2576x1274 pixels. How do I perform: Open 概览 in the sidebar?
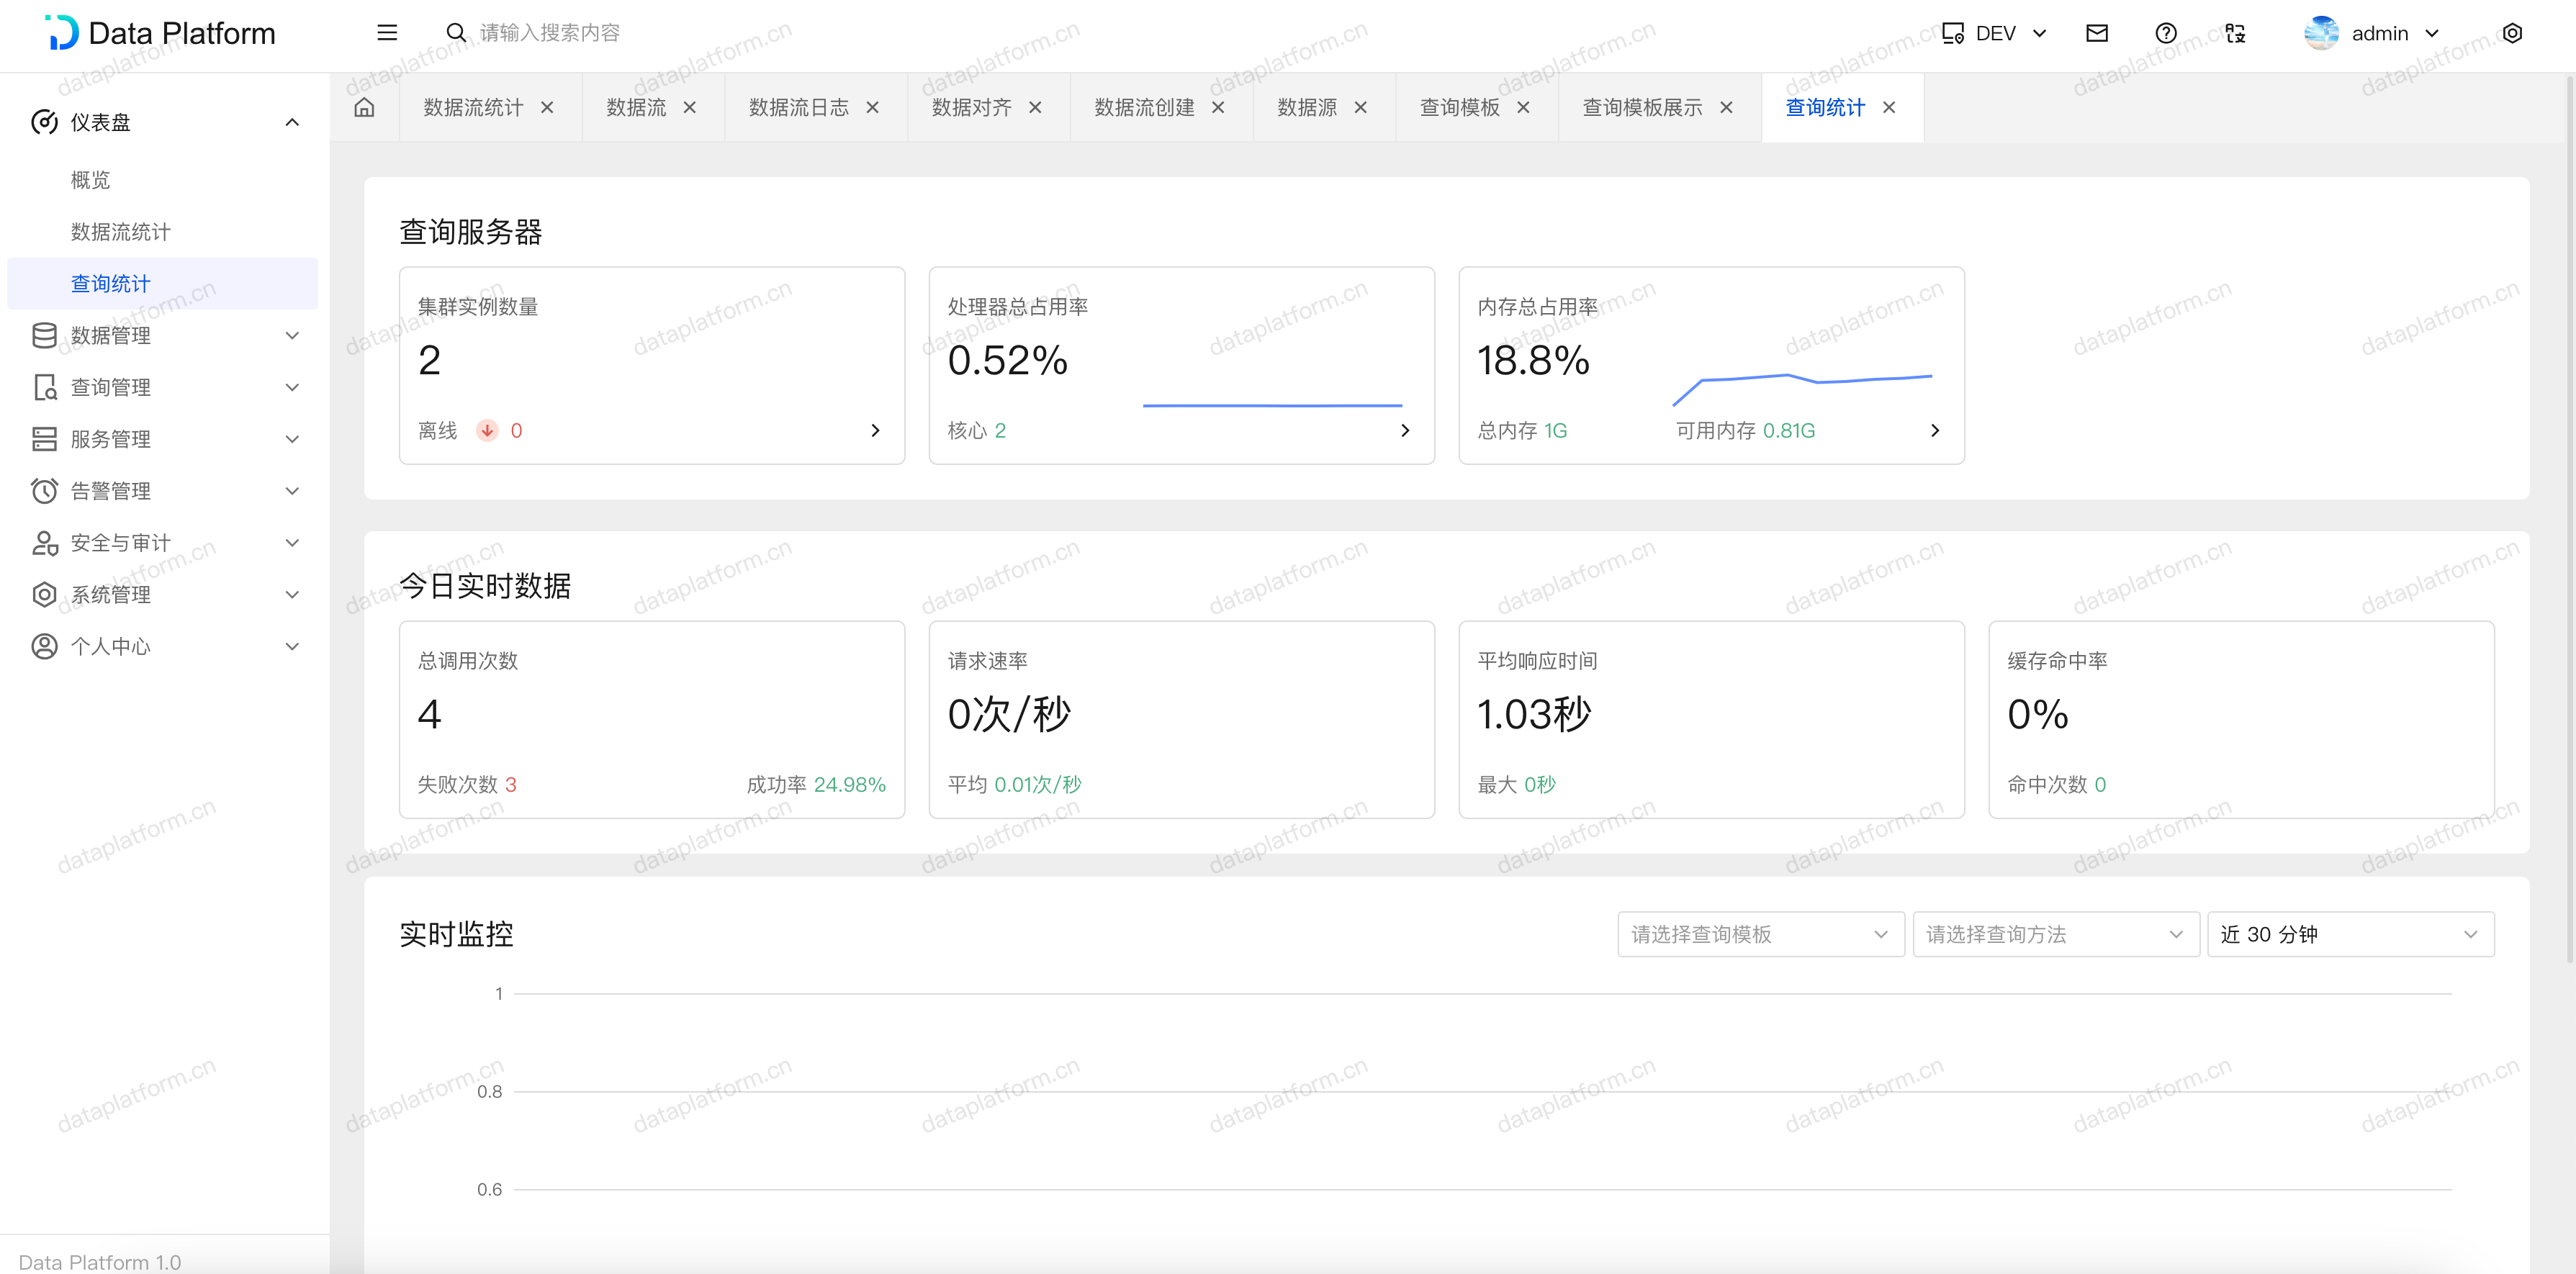click(90, 180)
